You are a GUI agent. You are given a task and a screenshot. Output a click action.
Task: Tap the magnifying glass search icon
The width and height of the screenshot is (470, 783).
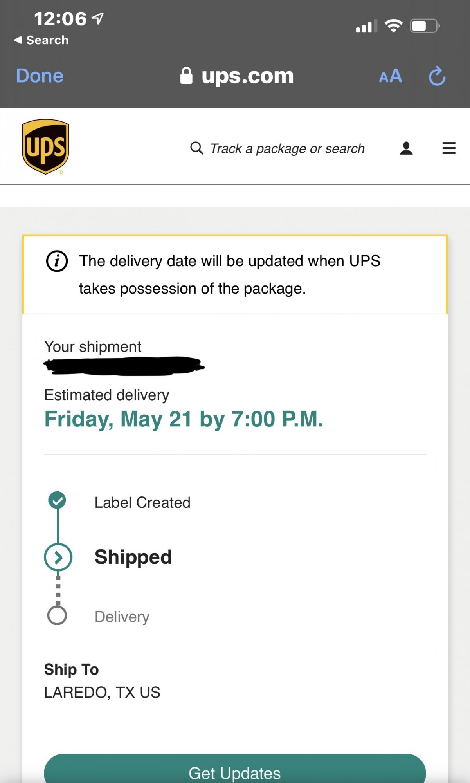196,148
